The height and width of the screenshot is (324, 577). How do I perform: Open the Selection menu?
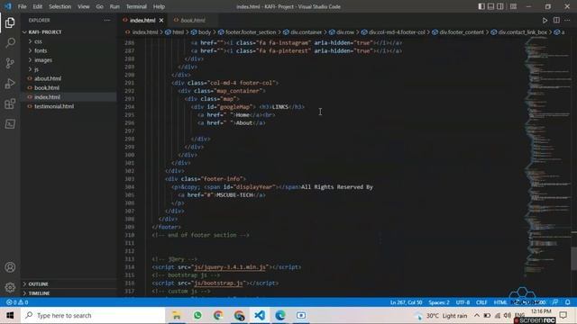(60, 6)
